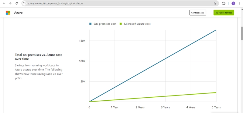The width and height of the screenshot is (243, 113).
Task: Click the Contact Sales button
Action: (x=198, y=13)
